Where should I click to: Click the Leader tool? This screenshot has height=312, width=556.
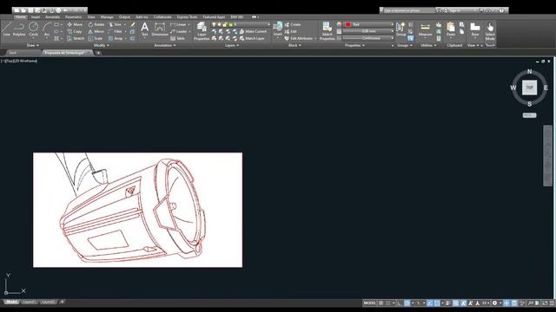pos(178,31)
